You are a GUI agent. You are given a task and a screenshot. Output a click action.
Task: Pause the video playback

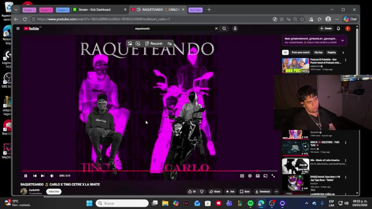click(x=26, y=176)
